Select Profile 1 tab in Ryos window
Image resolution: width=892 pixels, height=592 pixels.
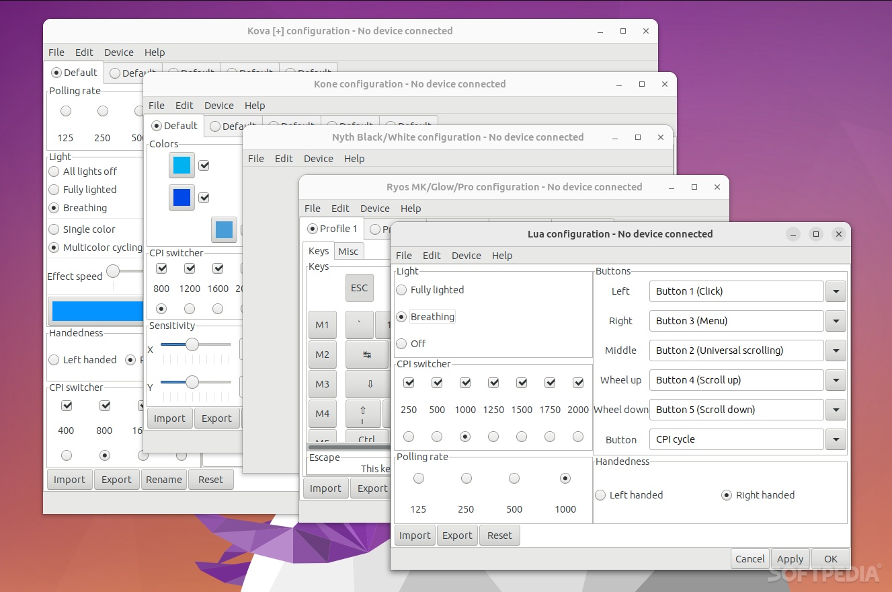pos(333,229)
